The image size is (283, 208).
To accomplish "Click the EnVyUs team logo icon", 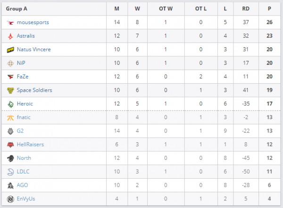I will (10, 199).
